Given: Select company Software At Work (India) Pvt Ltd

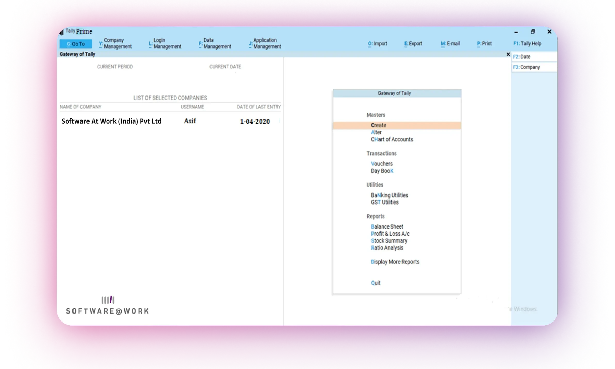Looking at the screenshot, I should coord(111,121).
